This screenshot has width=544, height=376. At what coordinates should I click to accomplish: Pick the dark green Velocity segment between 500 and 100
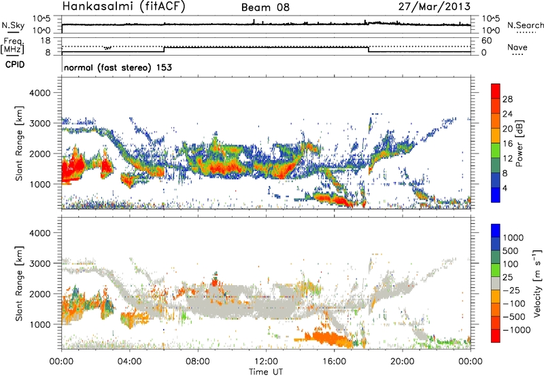[496, 257]
